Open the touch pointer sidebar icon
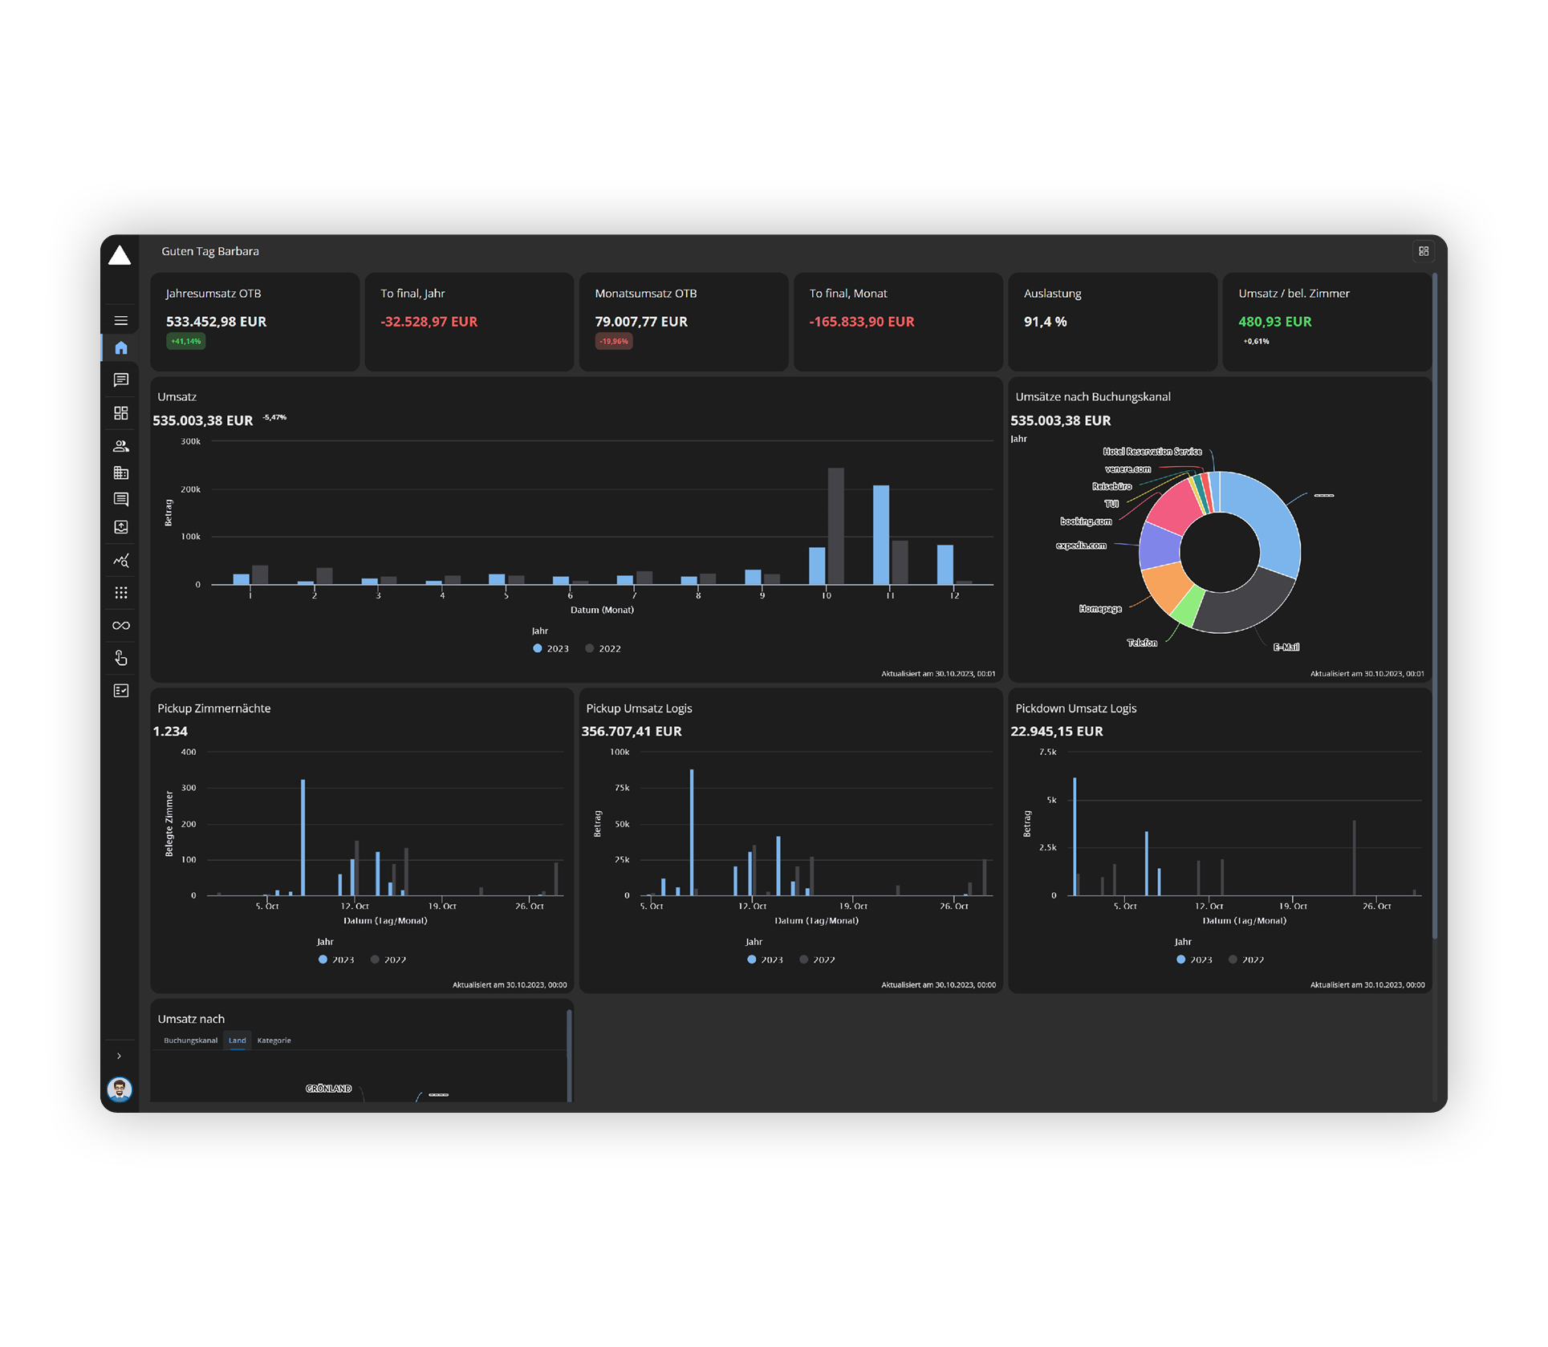 (121, 659)
